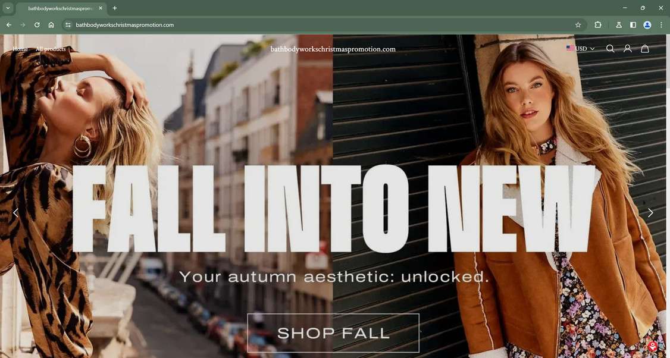The height and width of the screenshot is (358, 670).
Task: Open the browser extensions puzzle icon
Action: [x=598, y=25]
